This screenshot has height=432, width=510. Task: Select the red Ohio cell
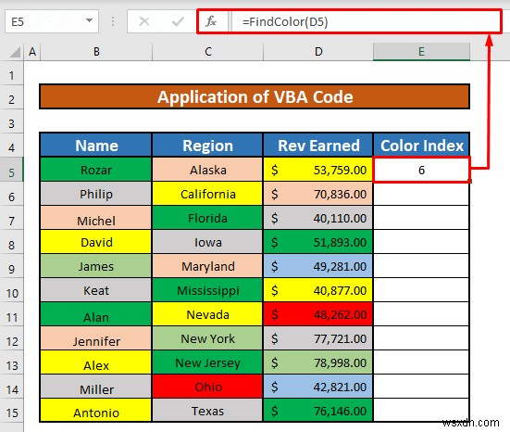tap(207, 387)
